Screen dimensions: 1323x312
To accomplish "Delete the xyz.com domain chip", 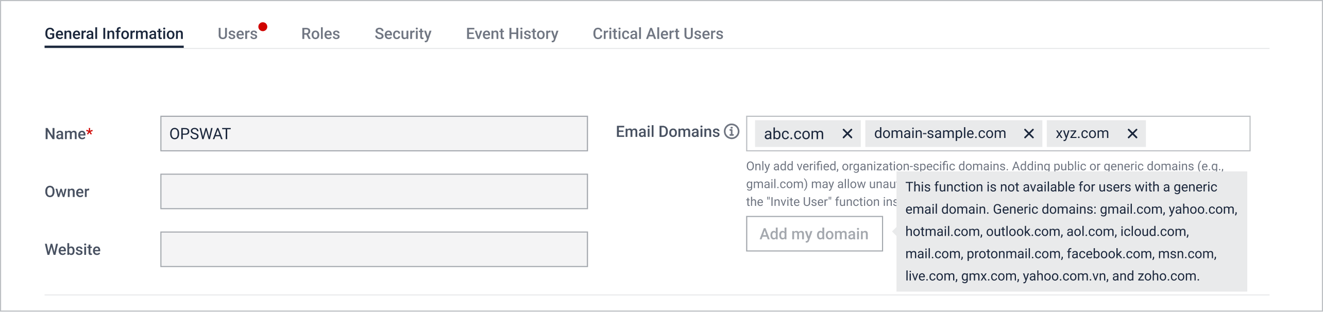I will 1132,134.
